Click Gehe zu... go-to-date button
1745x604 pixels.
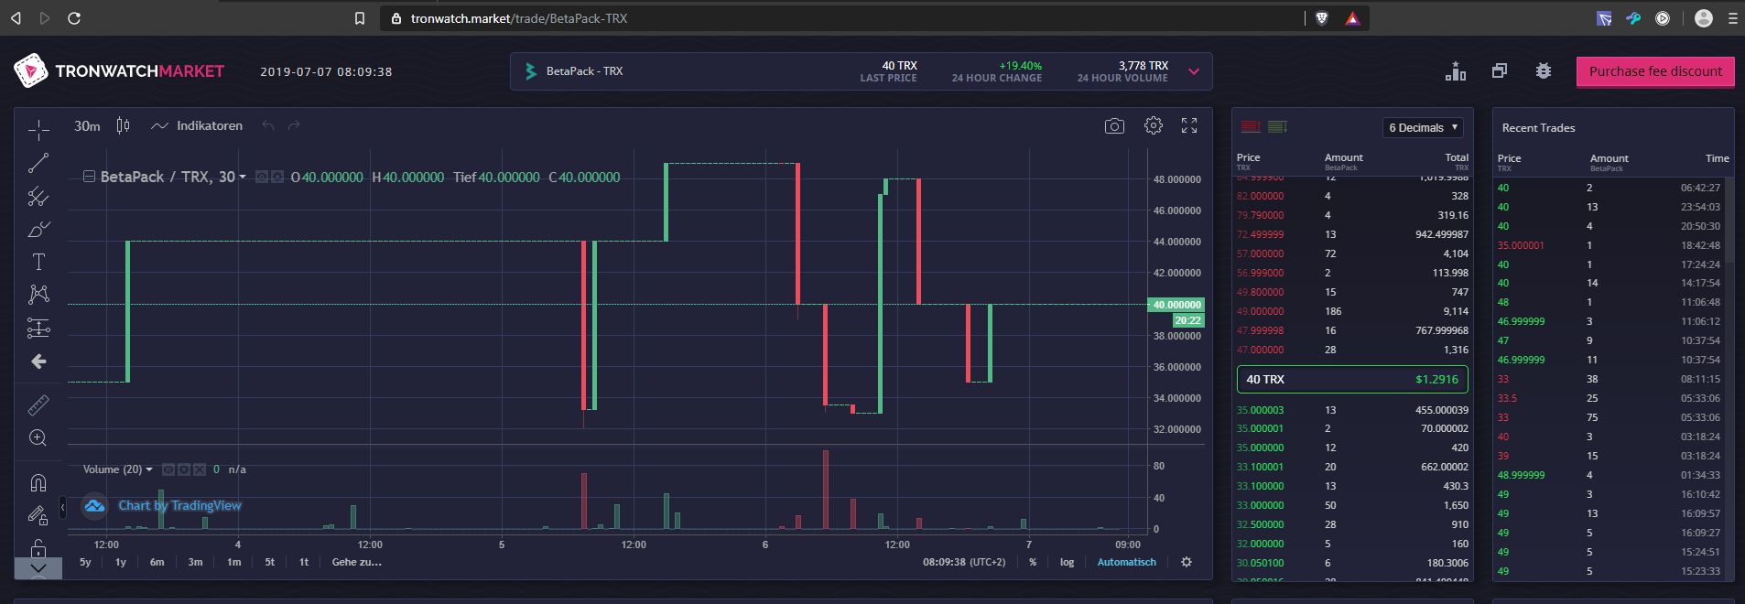357,562
